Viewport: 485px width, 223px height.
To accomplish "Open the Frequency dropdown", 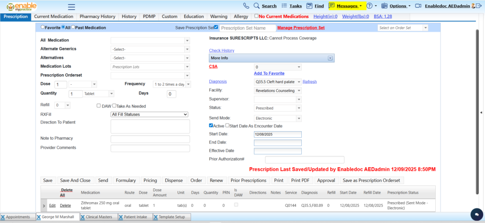I will coord(171,84).
